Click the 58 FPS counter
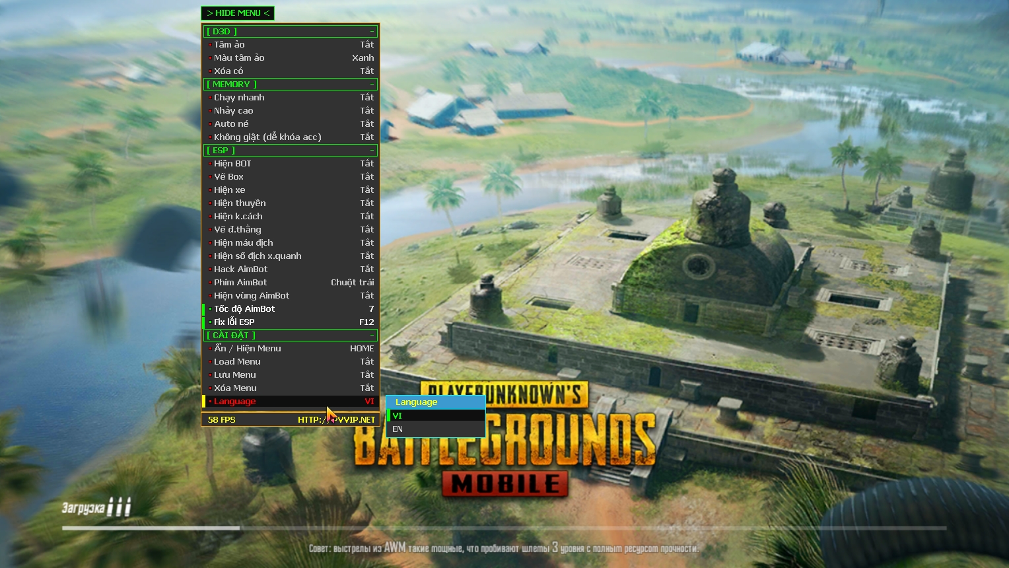1009x568 pixels. (221, 419)
